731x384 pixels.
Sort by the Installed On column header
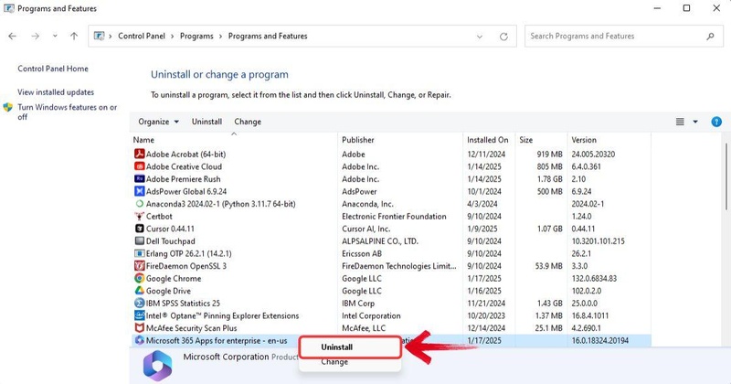coord(489,140)
